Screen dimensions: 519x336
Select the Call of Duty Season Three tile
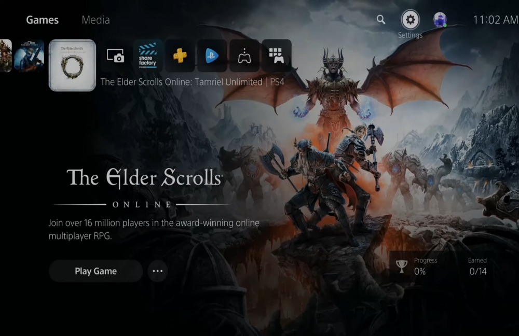tap(29, 55)
